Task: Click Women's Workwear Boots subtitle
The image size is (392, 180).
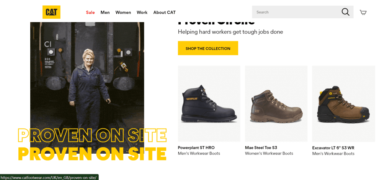Action: [x=269, y=153]
